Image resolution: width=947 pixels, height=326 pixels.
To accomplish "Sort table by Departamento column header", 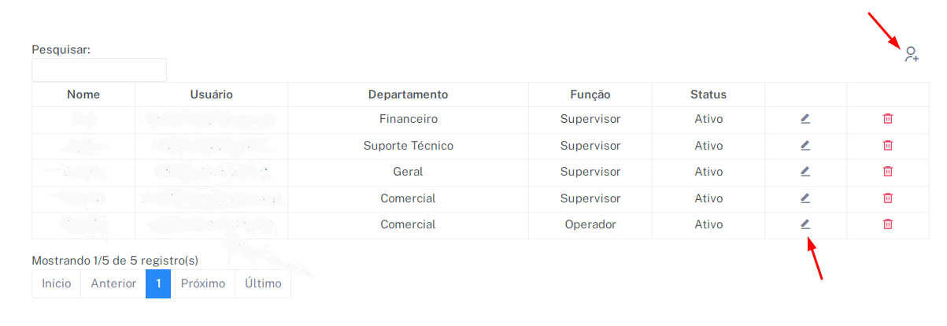I will (x=408, y=94).
